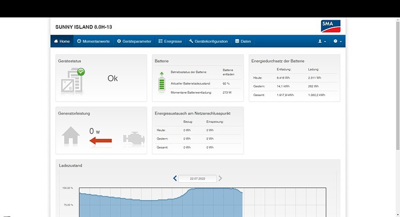Click the Ladezustand chart area
400x217 pixels.
pos(202,202)
